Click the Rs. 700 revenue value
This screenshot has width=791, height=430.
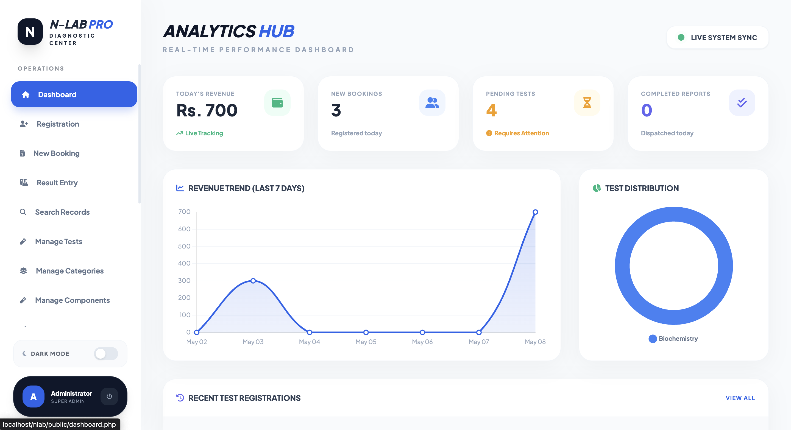tap(207, 110)
